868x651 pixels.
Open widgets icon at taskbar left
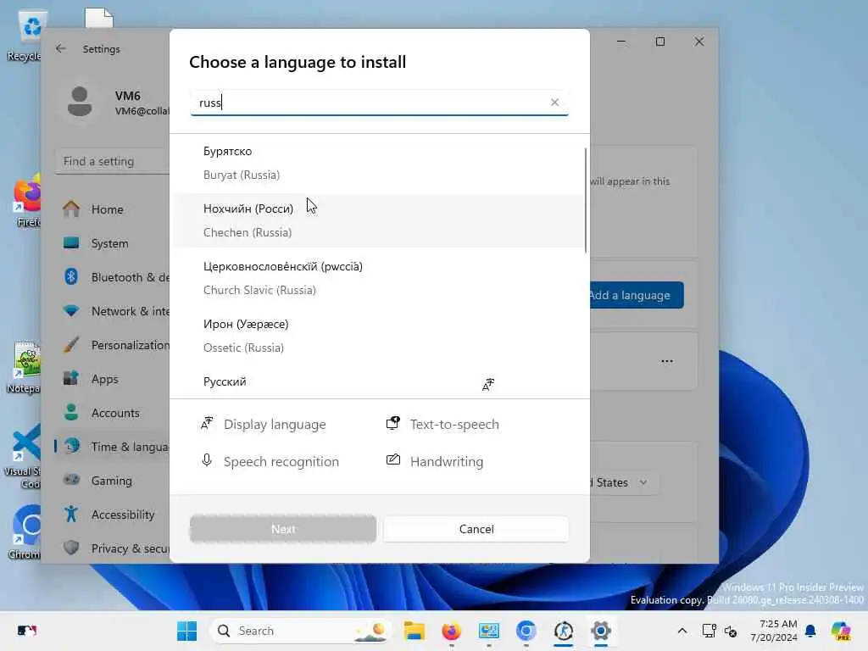(x=26, y=631)
